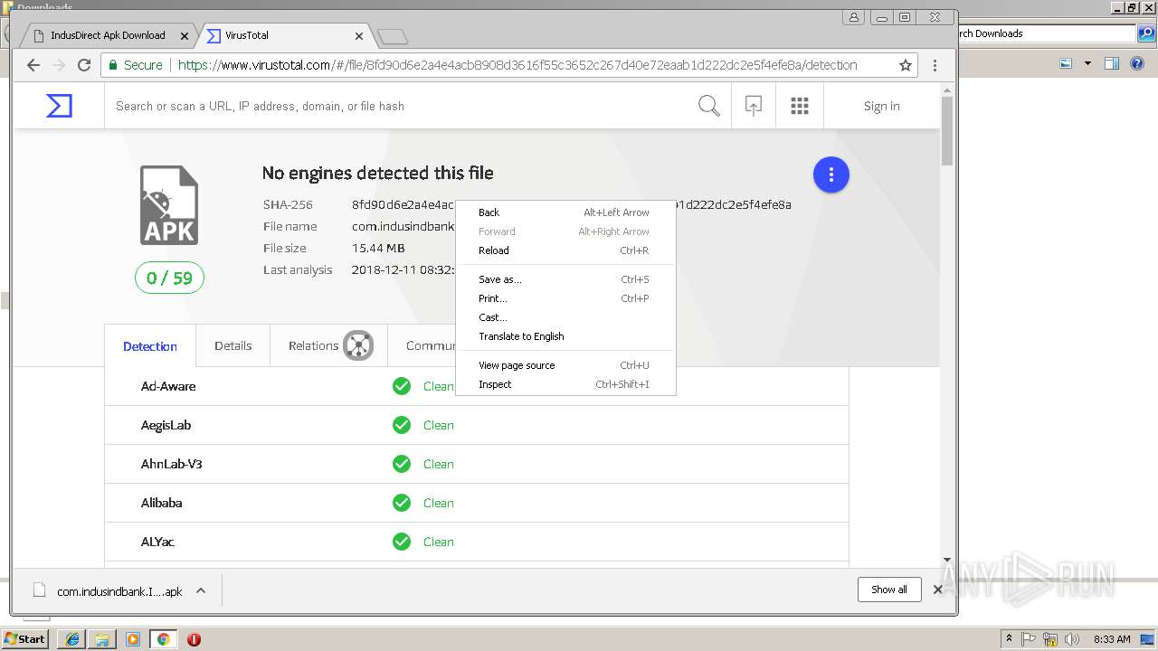1158x651 pixels.
Task: Click the APK file type icon
Action: point(169,205)
